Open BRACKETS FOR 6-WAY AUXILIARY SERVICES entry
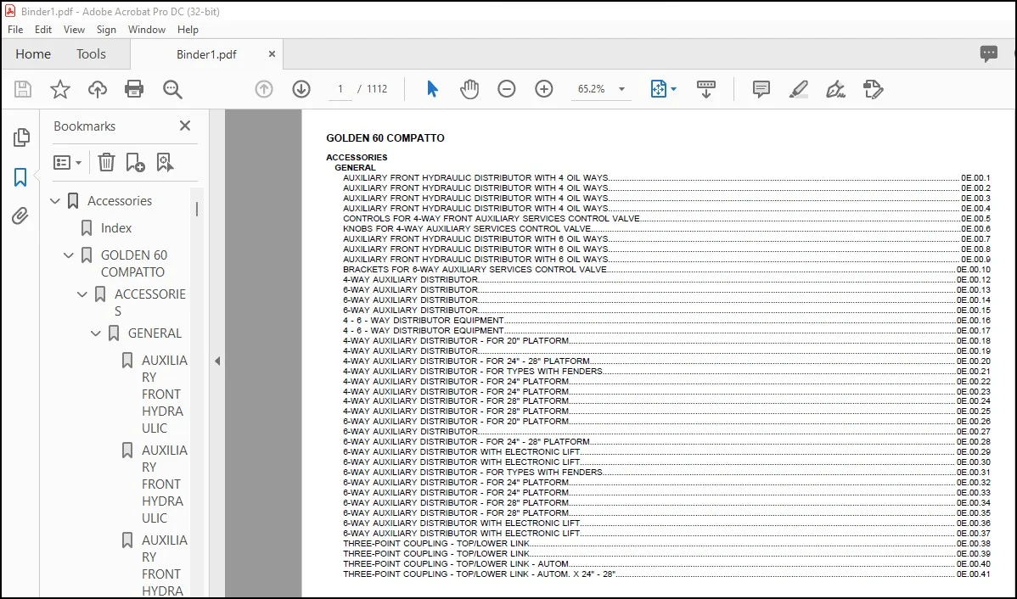The height and width of the screenshot is (599, 1017). [666, 269]
